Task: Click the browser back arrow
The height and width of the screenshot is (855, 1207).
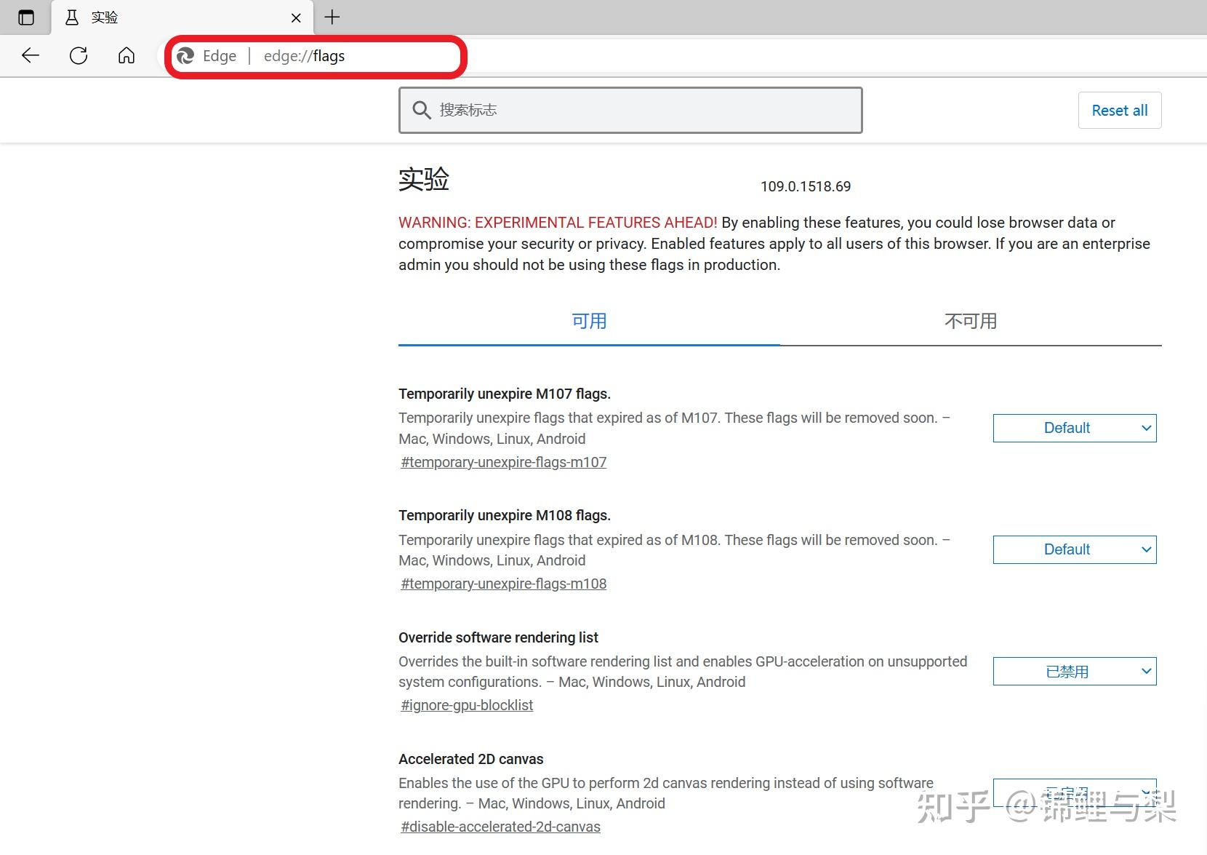Action: (31, 55)
